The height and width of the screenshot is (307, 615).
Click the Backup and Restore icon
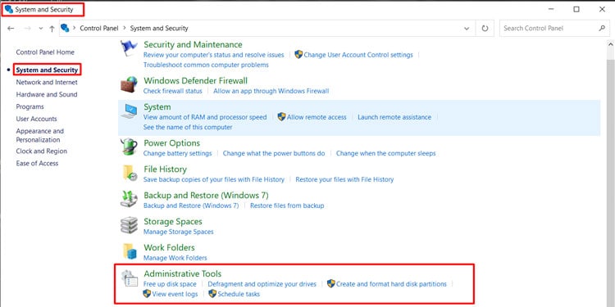point(129,199)
